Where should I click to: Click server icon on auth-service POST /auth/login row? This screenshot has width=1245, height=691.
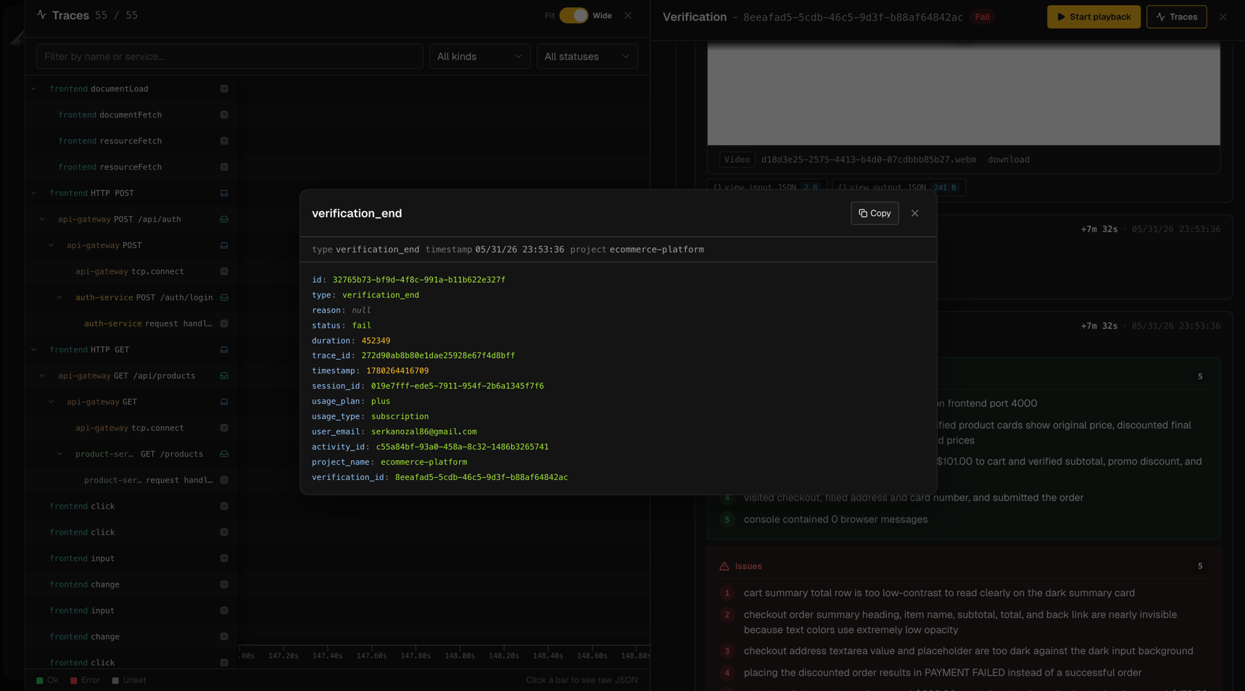pos(224,297)
